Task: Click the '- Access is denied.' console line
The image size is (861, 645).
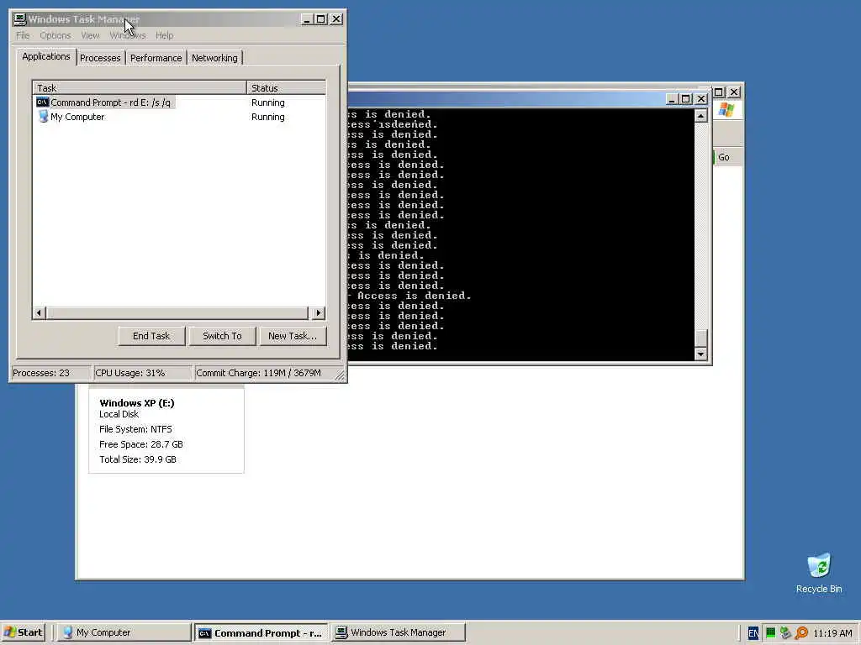Action: pyautogui.click(x=409, y=296)
